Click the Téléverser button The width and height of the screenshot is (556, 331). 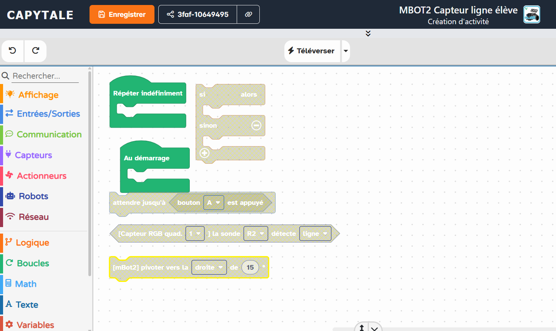pos(312,51)
